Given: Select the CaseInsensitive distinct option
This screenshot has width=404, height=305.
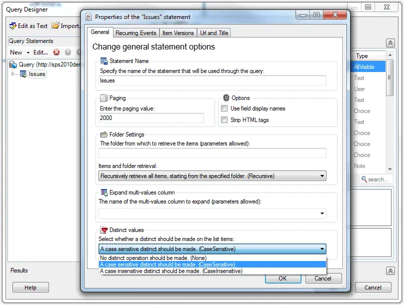Looking at the screenshot, I should [x=171, y=271].
